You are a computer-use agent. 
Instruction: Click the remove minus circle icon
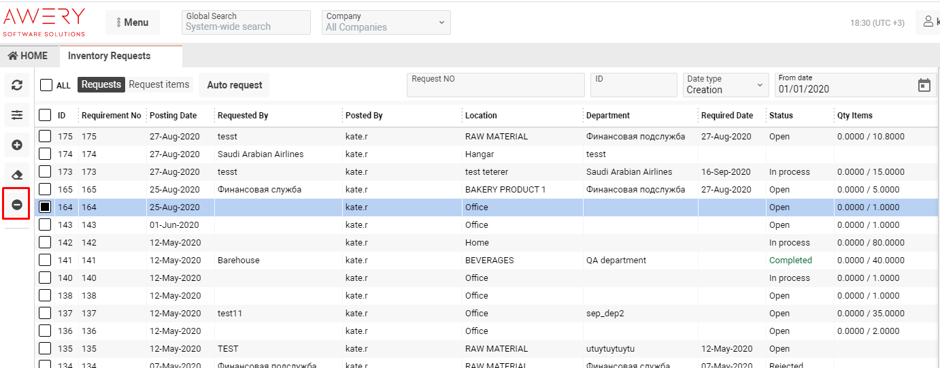tap(17, 205)
